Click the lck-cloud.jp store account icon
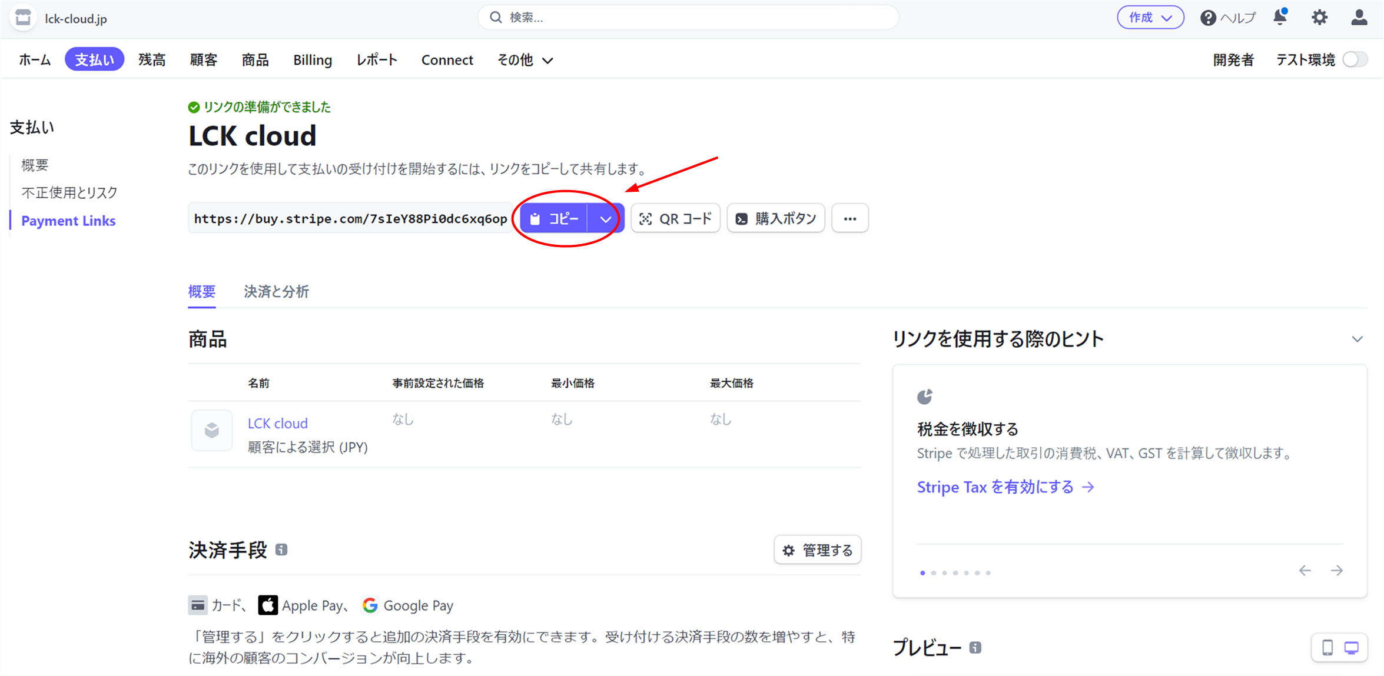 pyautogui.click(x=23, y=18)
